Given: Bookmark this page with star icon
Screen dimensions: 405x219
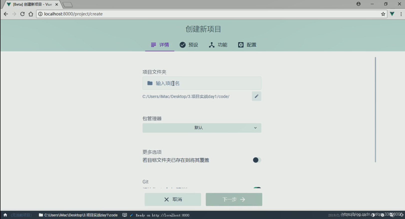Looking at the screenshot, I should click(383, 14).
